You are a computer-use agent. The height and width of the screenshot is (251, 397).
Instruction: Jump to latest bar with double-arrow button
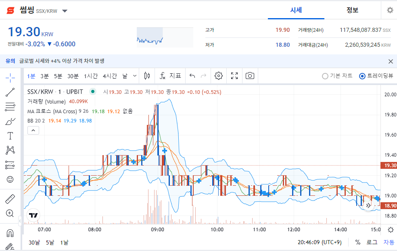coord(368,205)
